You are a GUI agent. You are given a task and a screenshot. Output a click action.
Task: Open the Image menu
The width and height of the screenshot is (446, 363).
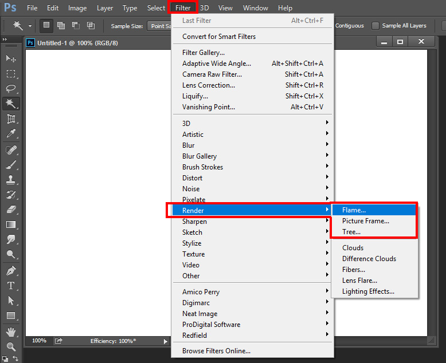(x=77, y=8)
